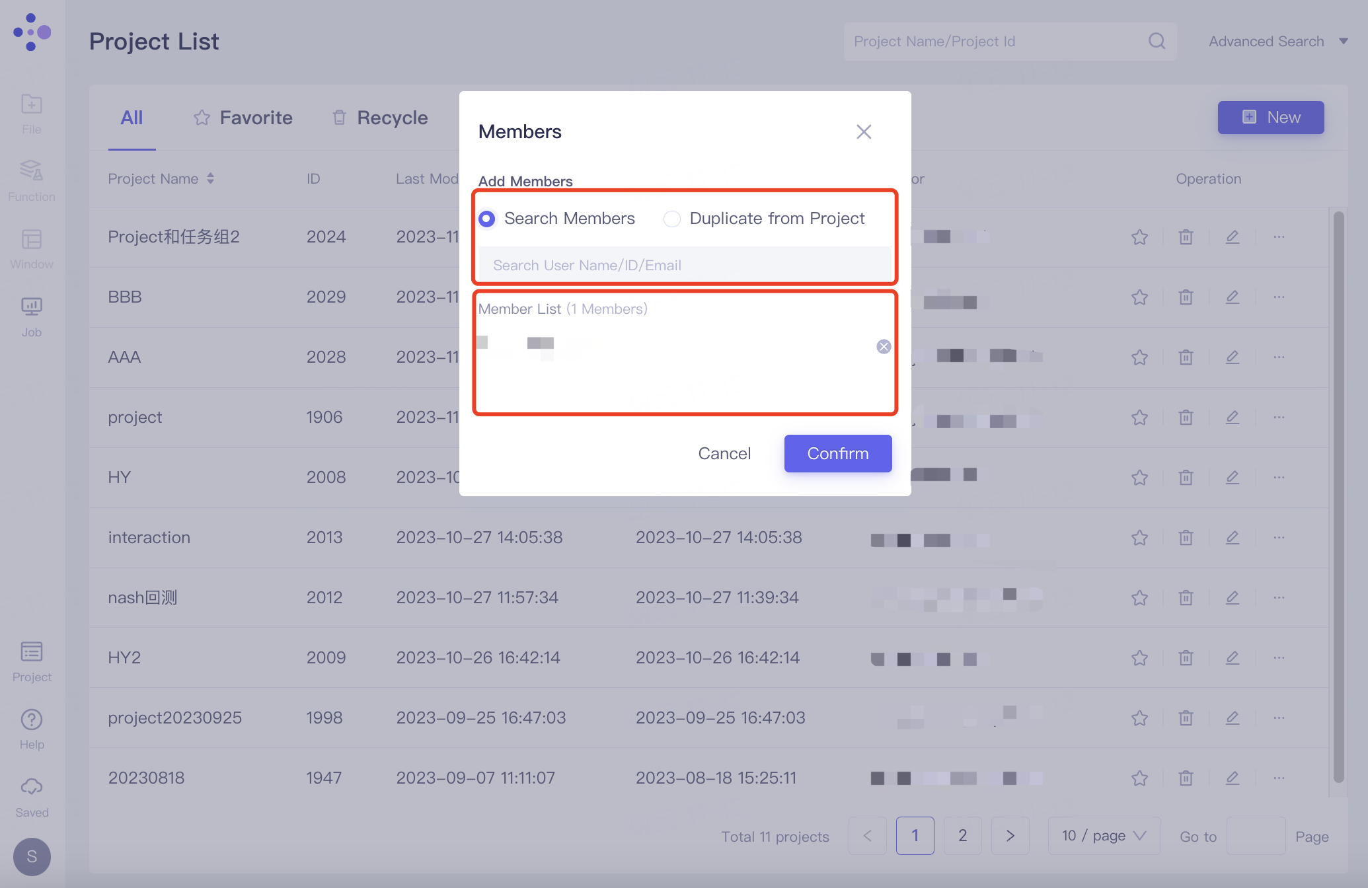Select the Search Members radio button
The height and width of the screenshot is (888, 1368).
(487, 219)
